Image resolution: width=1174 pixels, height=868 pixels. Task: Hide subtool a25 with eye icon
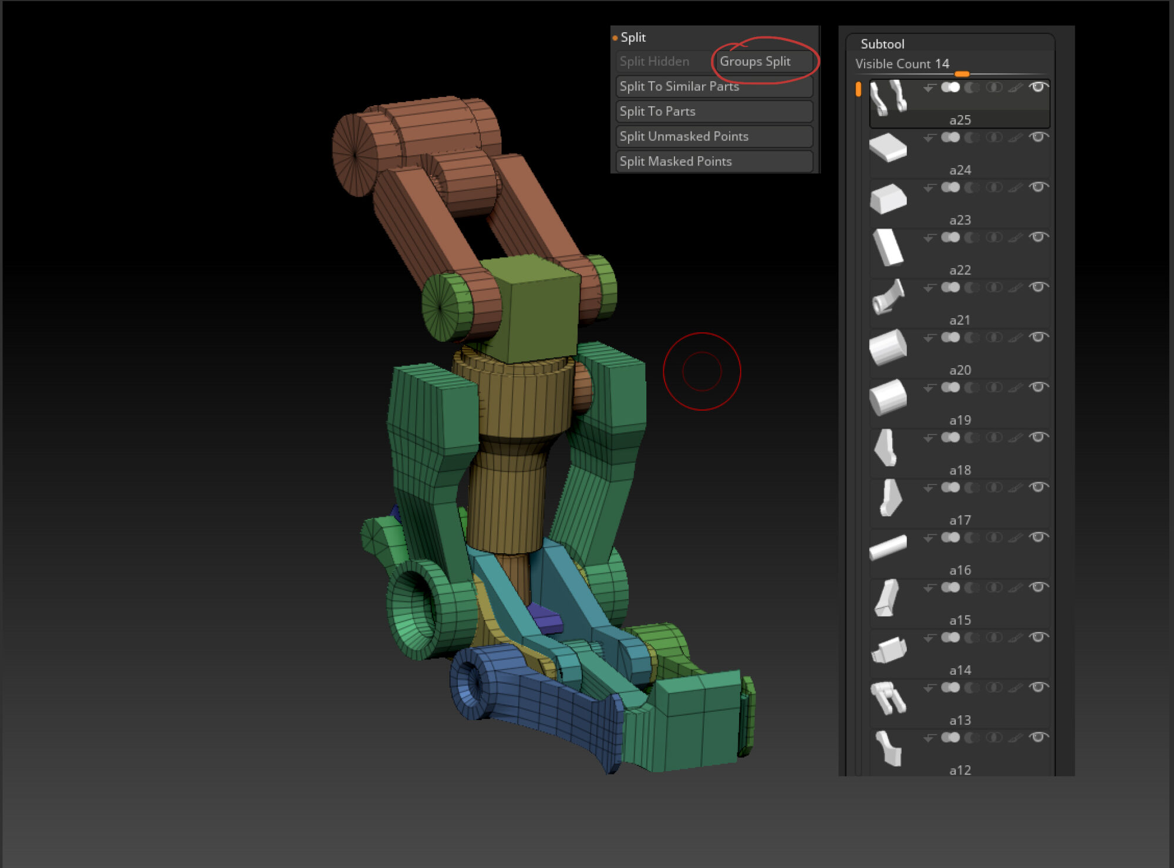1038,87
